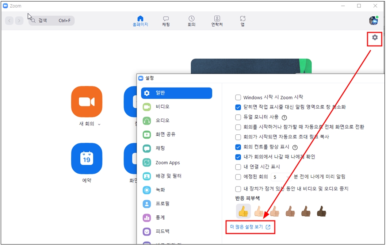Enable 내 연결 시간 표시 checkbox
The height and width of the screenshot is (246, 386).
(238, 167)
